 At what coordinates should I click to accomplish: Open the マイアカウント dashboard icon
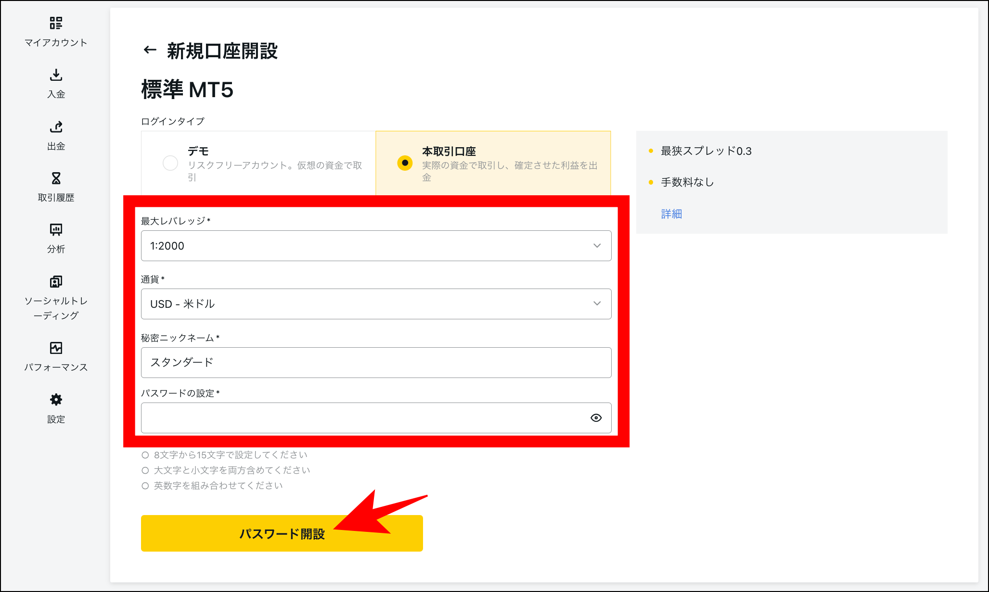coord(56,23)
